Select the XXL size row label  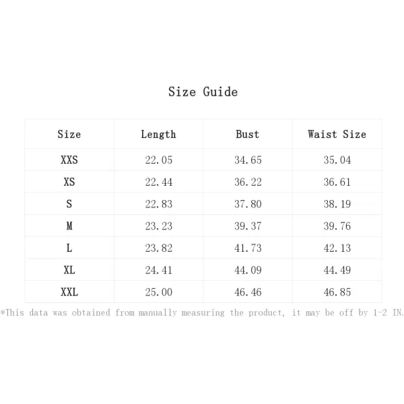(69, 292)
